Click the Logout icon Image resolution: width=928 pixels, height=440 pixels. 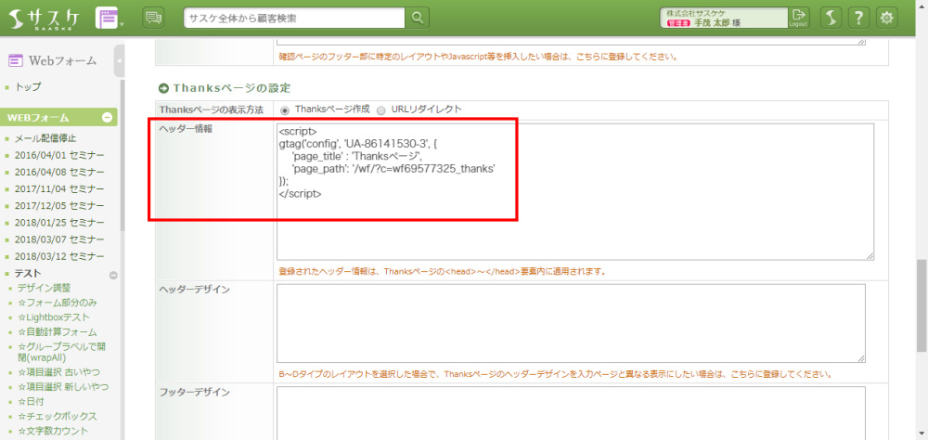[x=799, y=18]
